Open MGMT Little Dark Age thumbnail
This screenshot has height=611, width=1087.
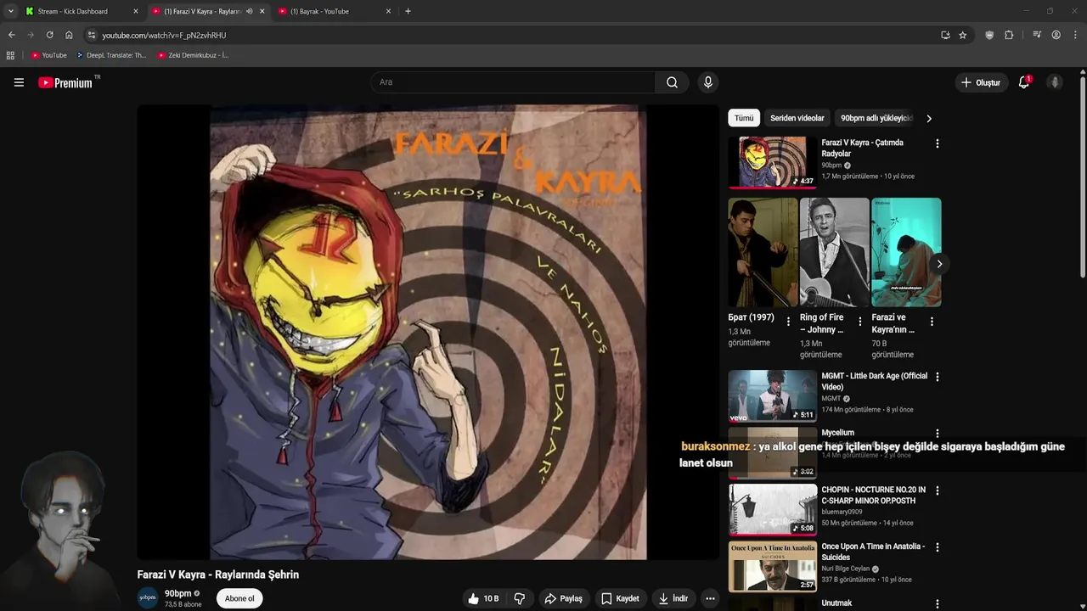(772, 395)
